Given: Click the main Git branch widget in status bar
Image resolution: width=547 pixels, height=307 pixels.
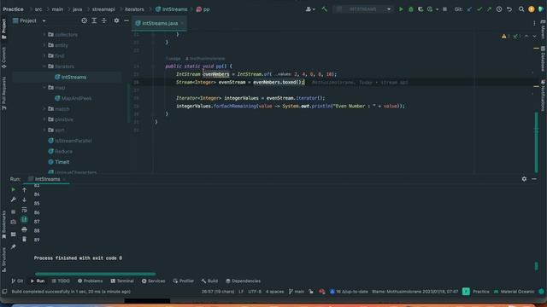Looking at the screenshot, I should point(297,292).
